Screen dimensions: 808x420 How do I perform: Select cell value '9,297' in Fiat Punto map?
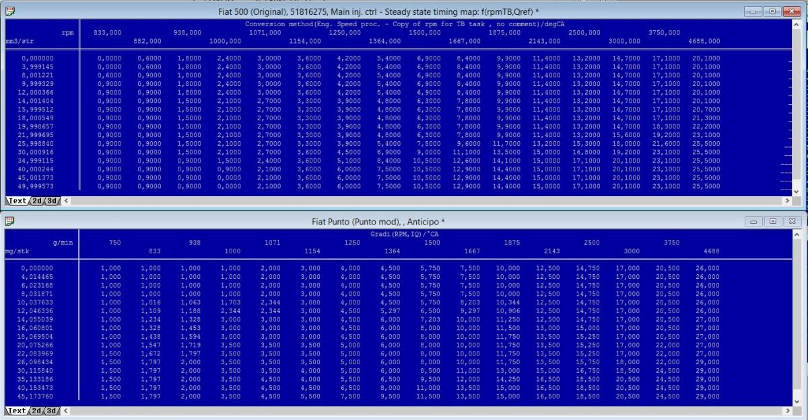click(469, 310)
